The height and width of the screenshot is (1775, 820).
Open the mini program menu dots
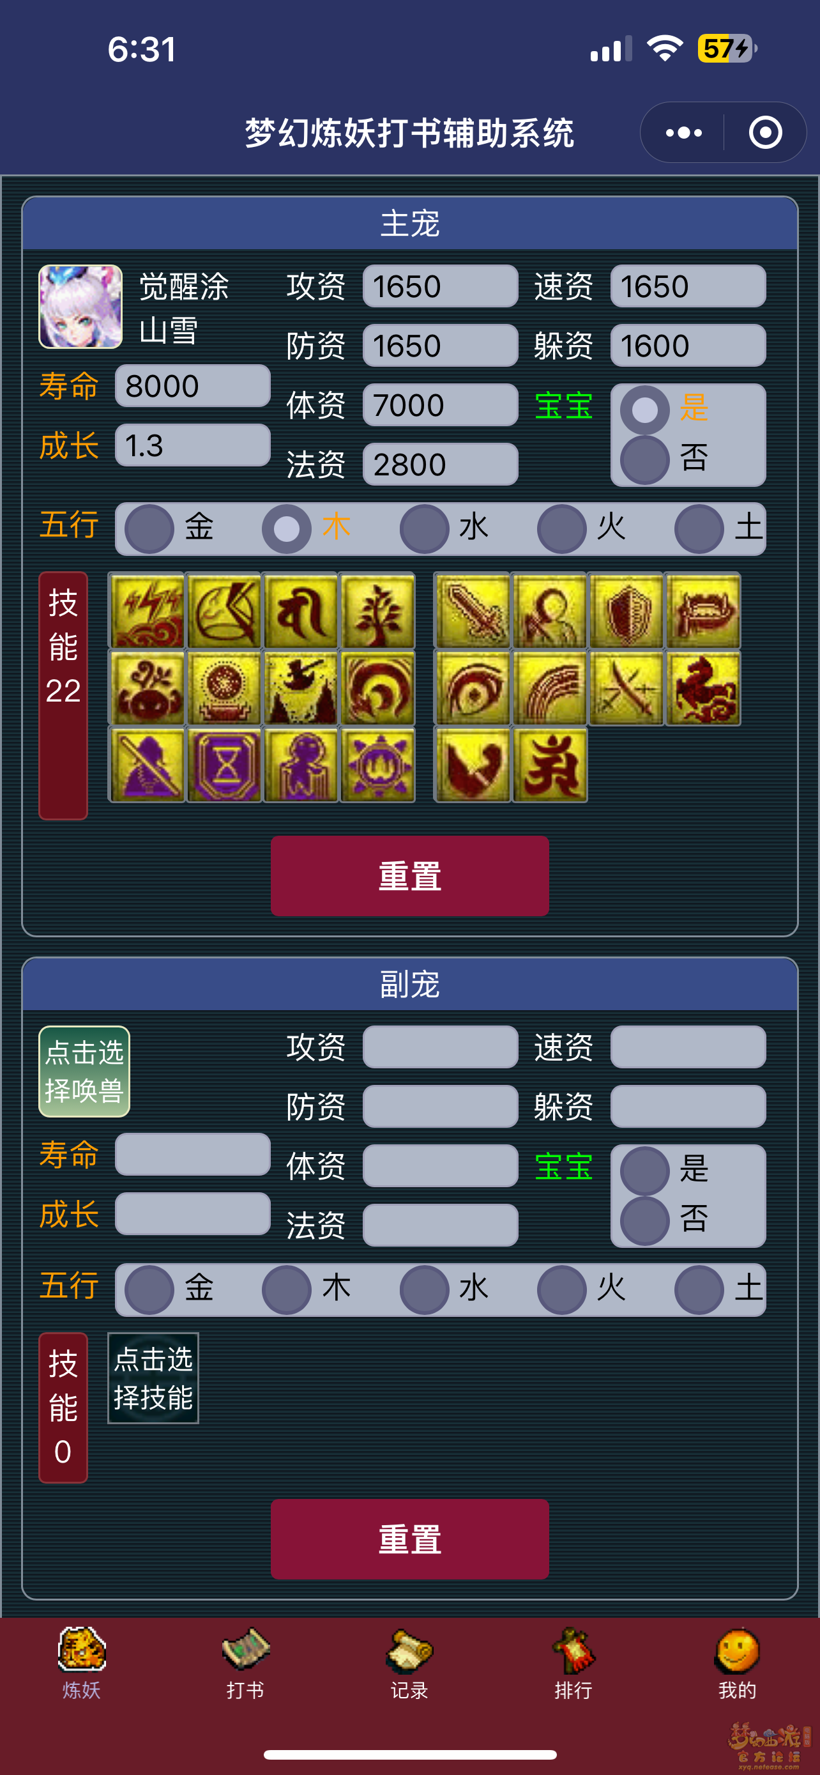[x=684, y=132]
